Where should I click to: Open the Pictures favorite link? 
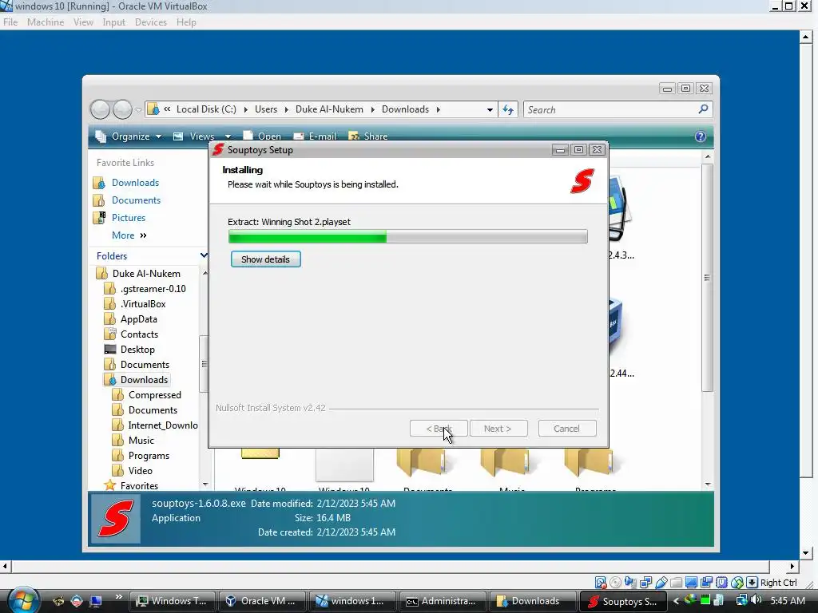click(x=129, y=218)
